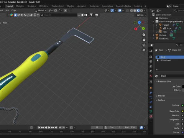
Task: Open the Object Data green triangle tab
Action: point(151,112)
